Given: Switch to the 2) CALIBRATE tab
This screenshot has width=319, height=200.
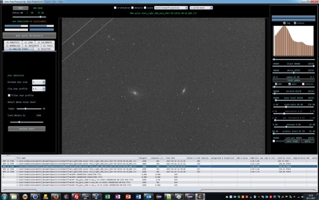Looking at the screenshot, I should coord(45,42).
